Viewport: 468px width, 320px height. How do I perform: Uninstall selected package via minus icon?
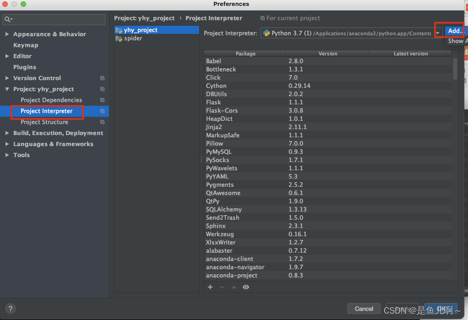pyautogui.click(x=222, y=287)
